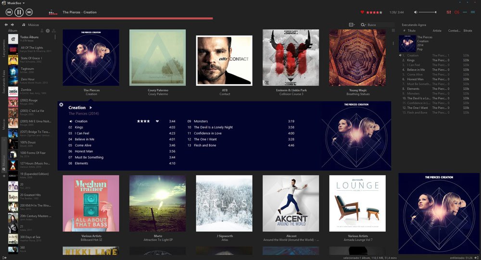Click the spectrum visualizer icon beside track title
This screenshot has height=260, width=481.
pos(53,12)
